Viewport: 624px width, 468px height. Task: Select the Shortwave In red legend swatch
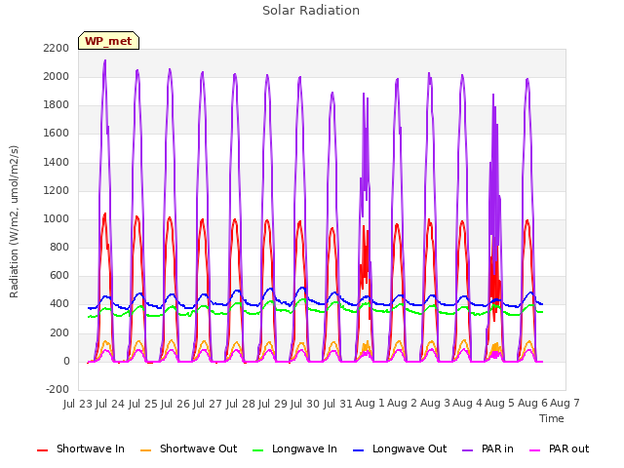point(43,450)
